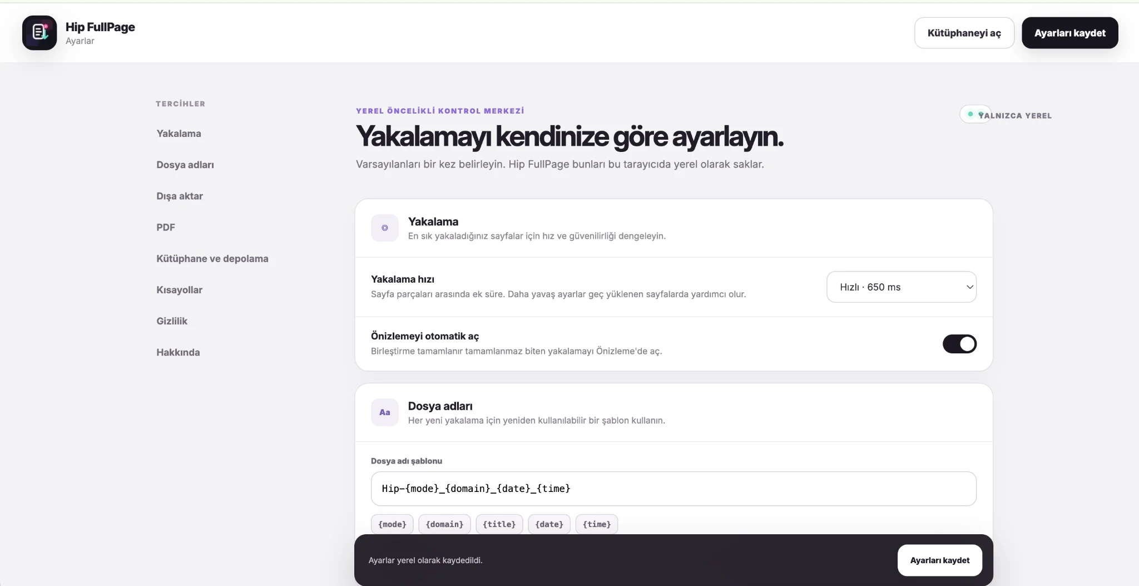Click the green Yalnızca Yerel status dot
Viewport: 1139px width, 586px height.
(970, 114)
